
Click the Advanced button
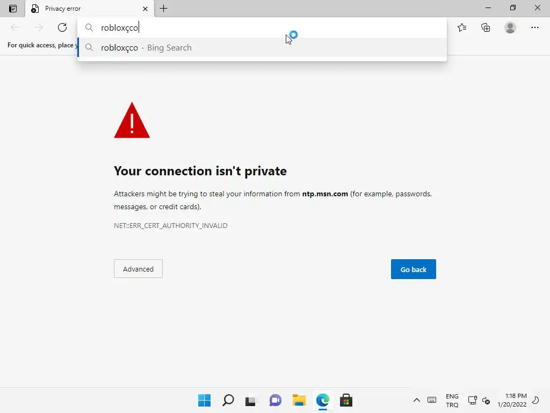[x=138, y=269]
